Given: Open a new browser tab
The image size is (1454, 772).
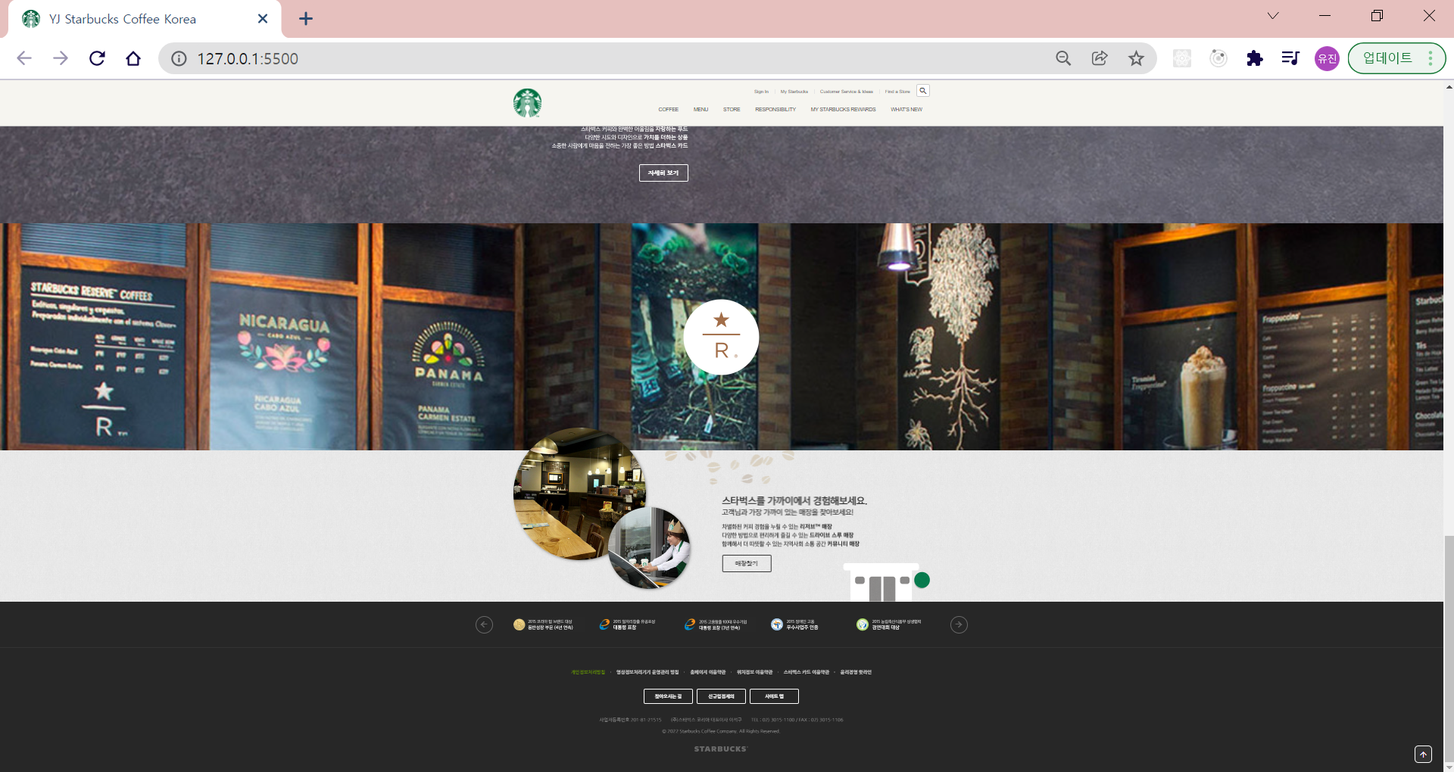Looking at the screenshot, I should (x=306, y=19).
